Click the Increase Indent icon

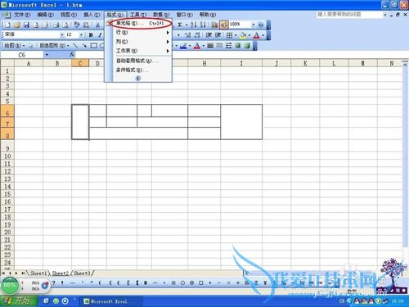[x=218, y=35]
